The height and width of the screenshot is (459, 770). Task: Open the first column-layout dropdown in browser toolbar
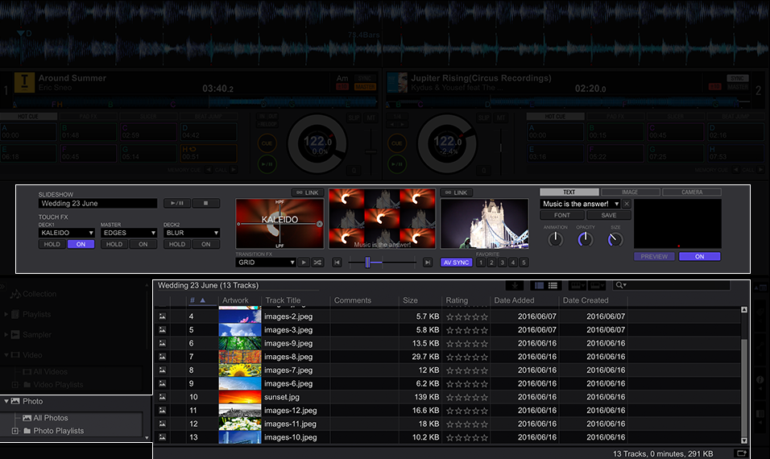point(577,285)
